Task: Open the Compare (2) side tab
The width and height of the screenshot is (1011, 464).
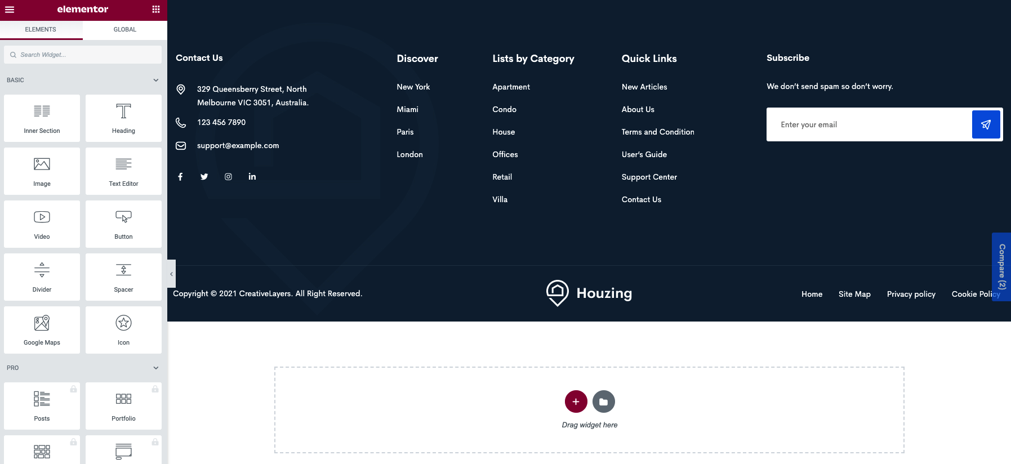Action: pos(1001,267)
